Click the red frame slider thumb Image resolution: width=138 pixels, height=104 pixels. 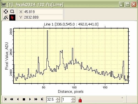coord(80,100)
